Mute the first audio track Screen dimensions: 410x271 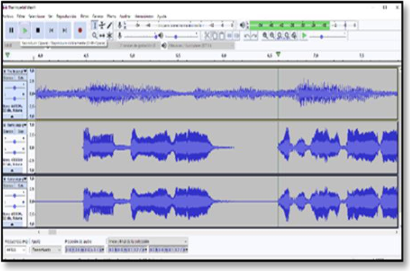tap(9, 77)
